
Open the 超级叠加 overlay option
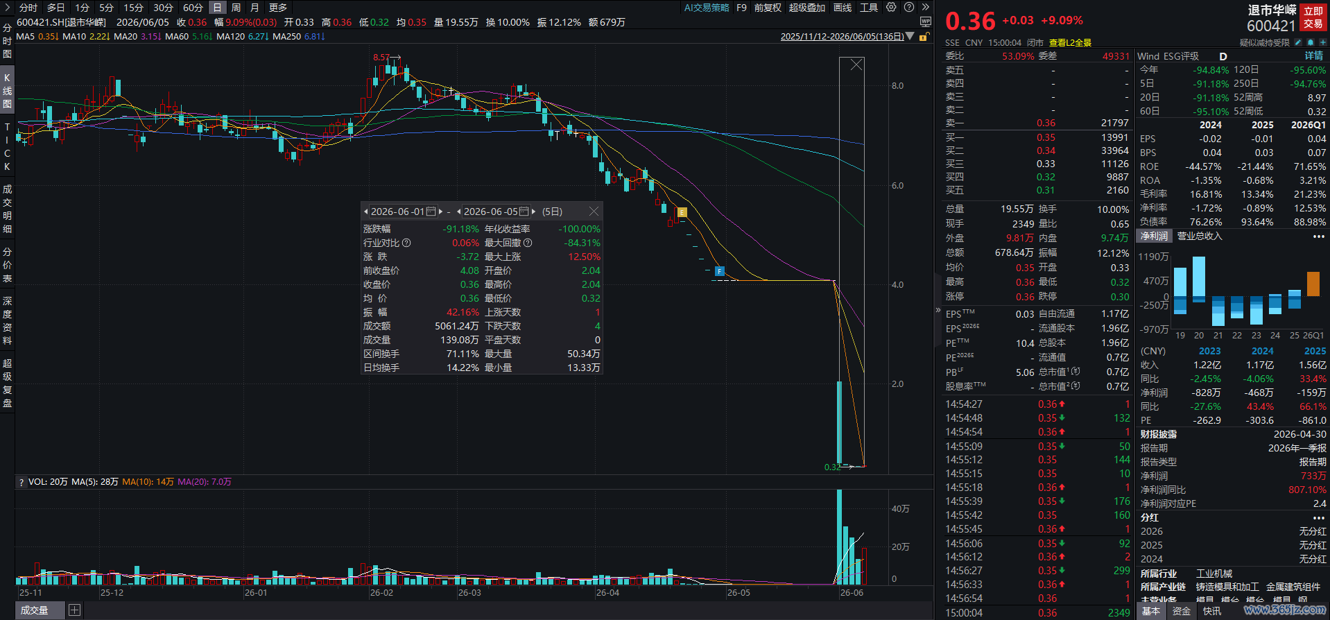807,8
